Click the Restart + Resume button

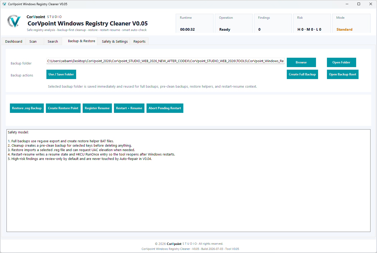coord(129,108)
